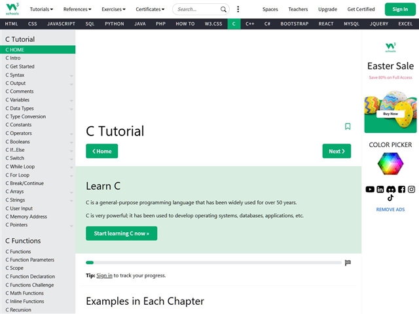Open the Facebook icon
Screen dimensions: 419x314
(401, 189)
